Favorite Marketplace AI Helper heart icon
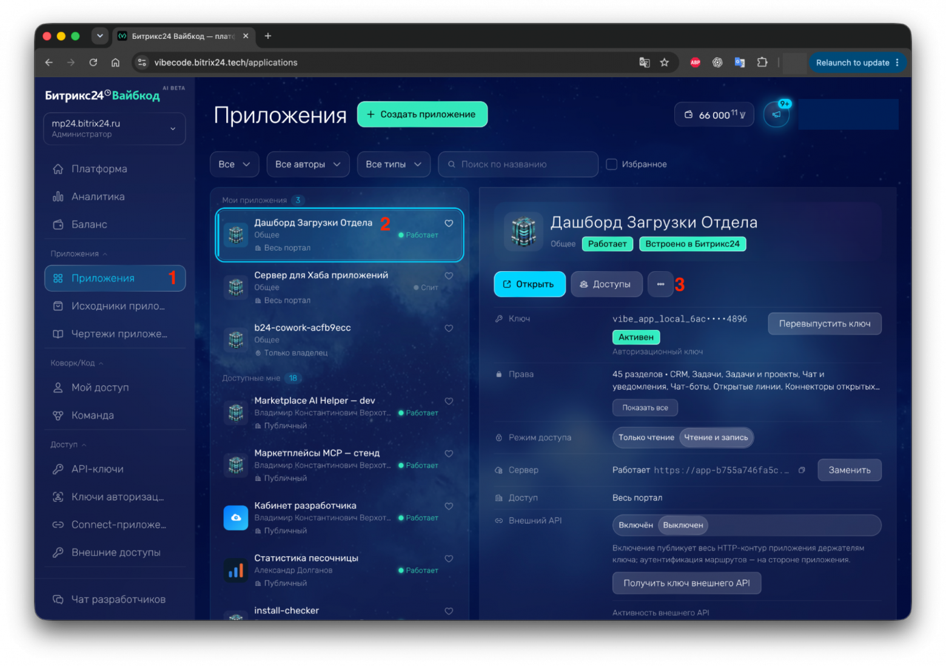The height and width of the screenshot is (666, 946). click(449, 401)
